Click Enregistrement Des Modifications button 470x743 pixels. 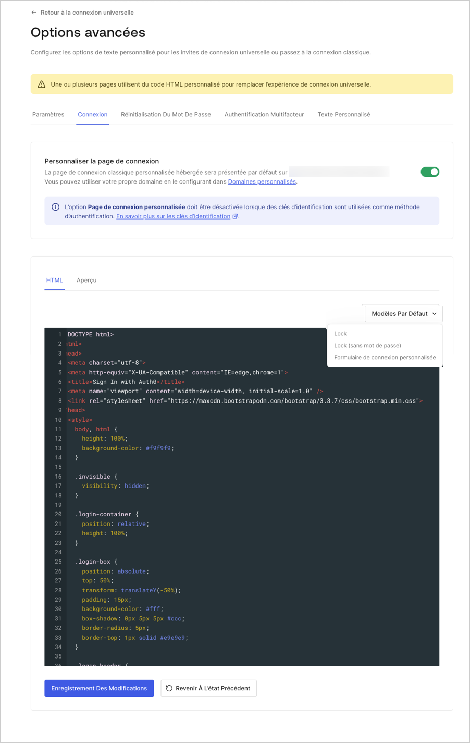[x=99, y=688]
